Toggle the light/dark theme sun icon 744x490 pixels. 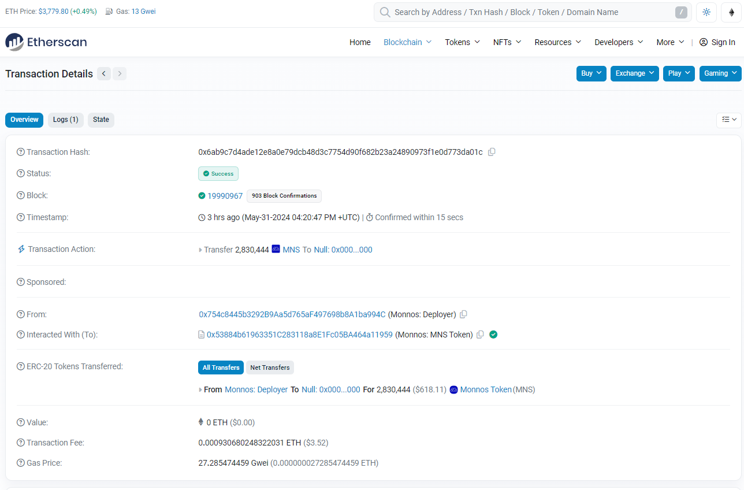coord(706,12)
